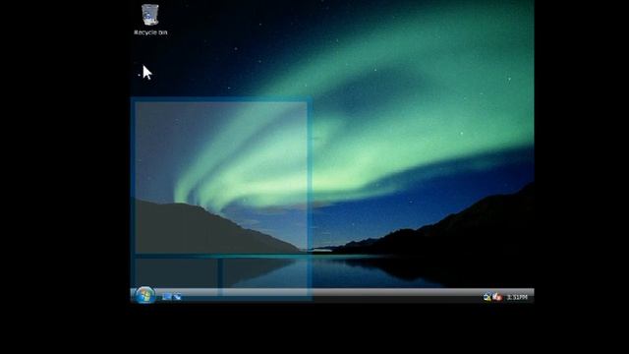The width and height of the screenshot is (629, 354).
Task: Click the taskbar clock time
Action: 517,297
